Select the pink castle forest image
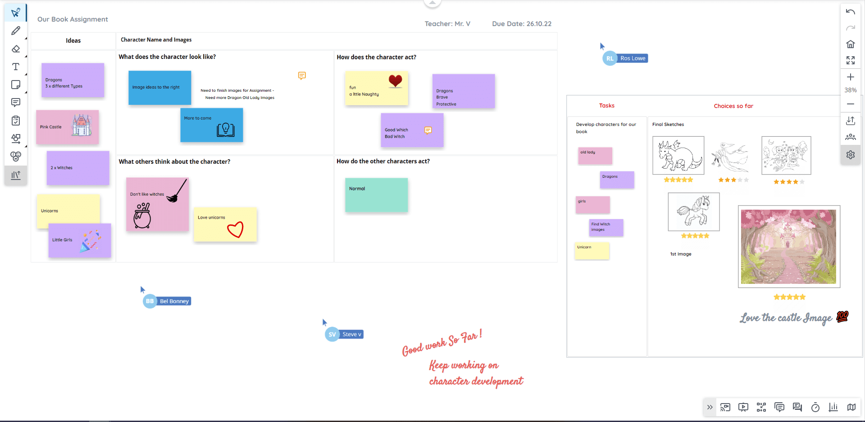Screen dimensions: 865x422 [x=789, y=247]
